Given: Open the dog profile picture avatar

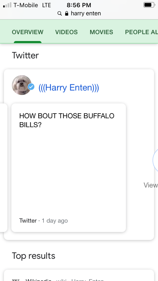Looking at the screenshot, I should [22, 85].
